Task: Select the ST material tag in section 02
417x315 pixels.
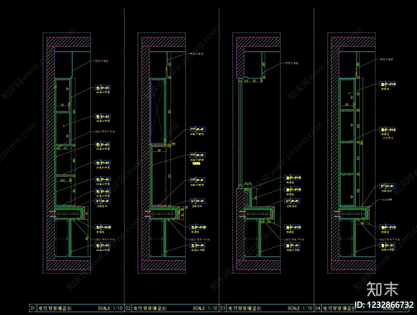Action: [x=198, y=201]
